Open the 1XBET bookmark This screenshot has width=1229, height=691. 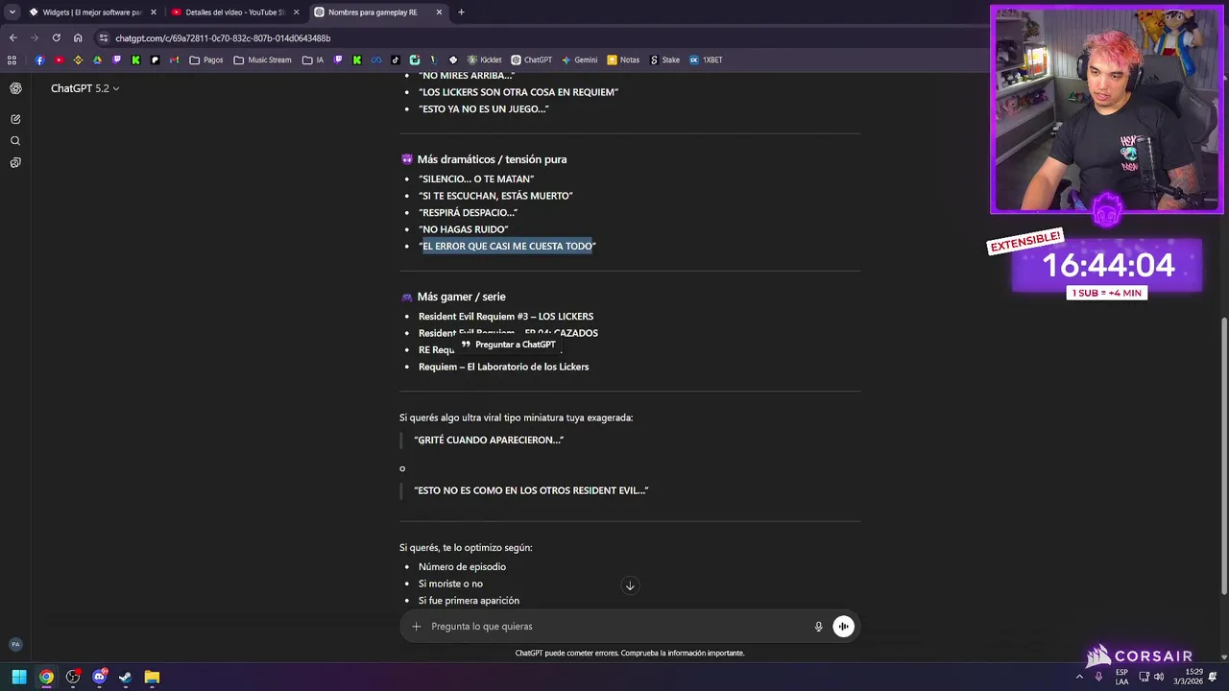point(706,60)
